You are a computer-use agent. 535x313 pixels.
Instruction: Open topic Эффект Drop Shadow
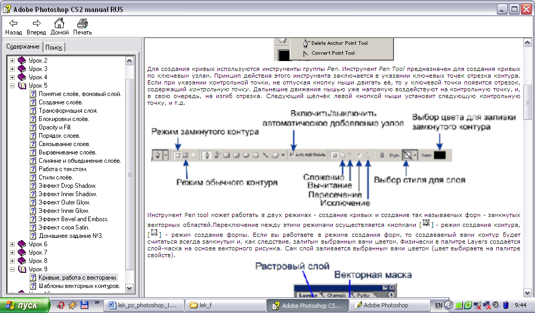click(67, 186)
